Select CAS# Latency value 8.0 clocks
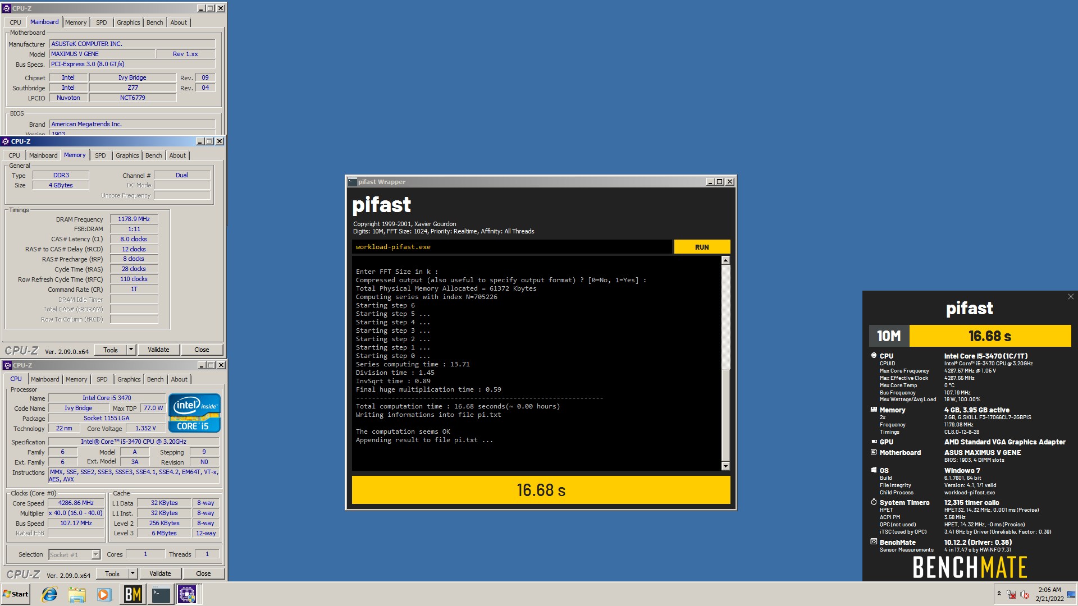Image resolution: width=1078 pixels, height=606 pixels. 134,239
